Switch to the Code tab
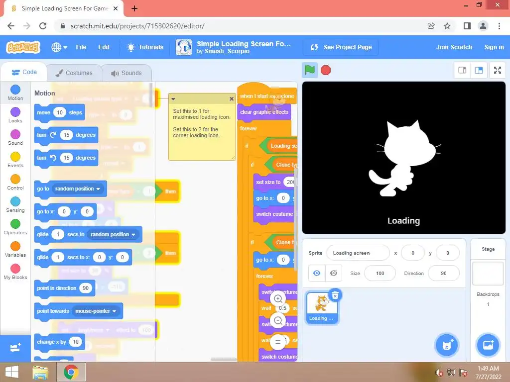The width and height of the screenshot is (510, 382). tap(24, 72)
